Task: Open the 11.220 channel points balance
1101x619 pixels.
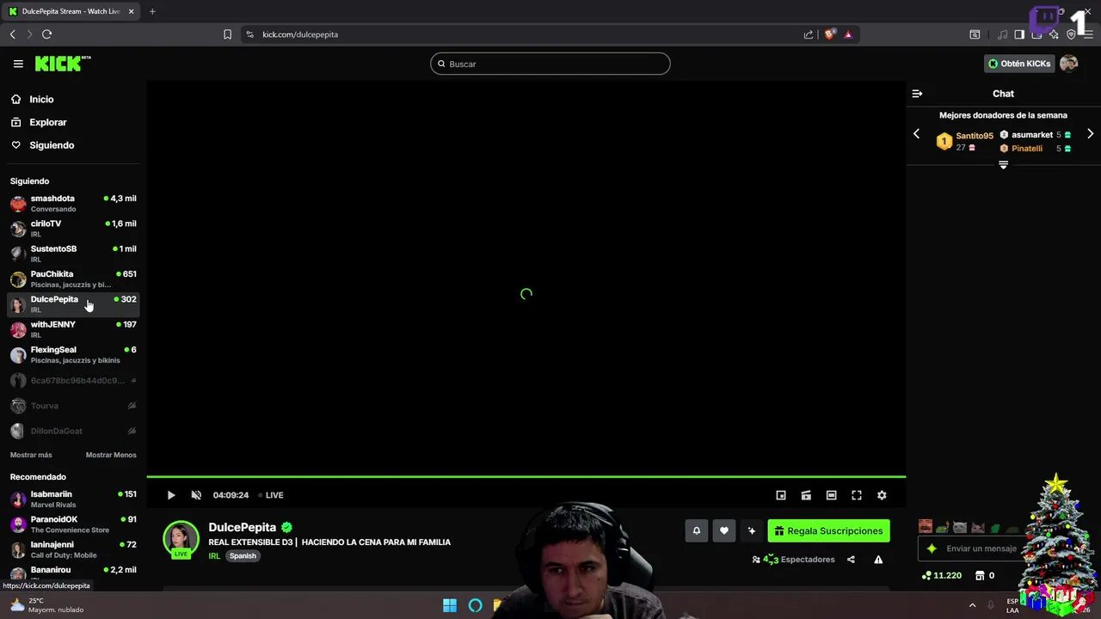Action: (942, 576)
